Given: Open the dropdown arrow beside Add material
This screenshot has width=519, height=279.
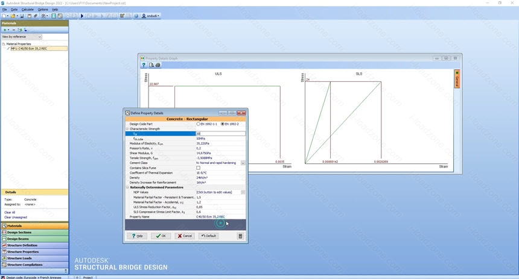Looking at the screenshot, I should [8, 30].
